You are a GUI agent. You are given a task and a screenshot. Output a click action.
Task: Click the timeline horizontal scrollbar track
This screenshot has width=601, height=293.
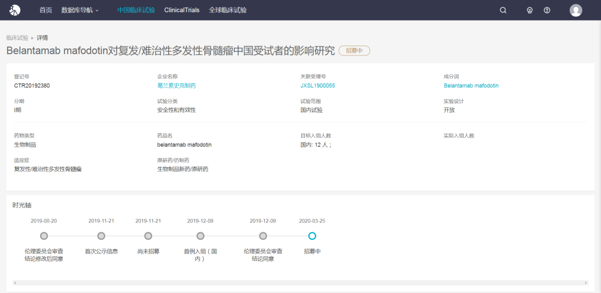click(x=300, y=282)
